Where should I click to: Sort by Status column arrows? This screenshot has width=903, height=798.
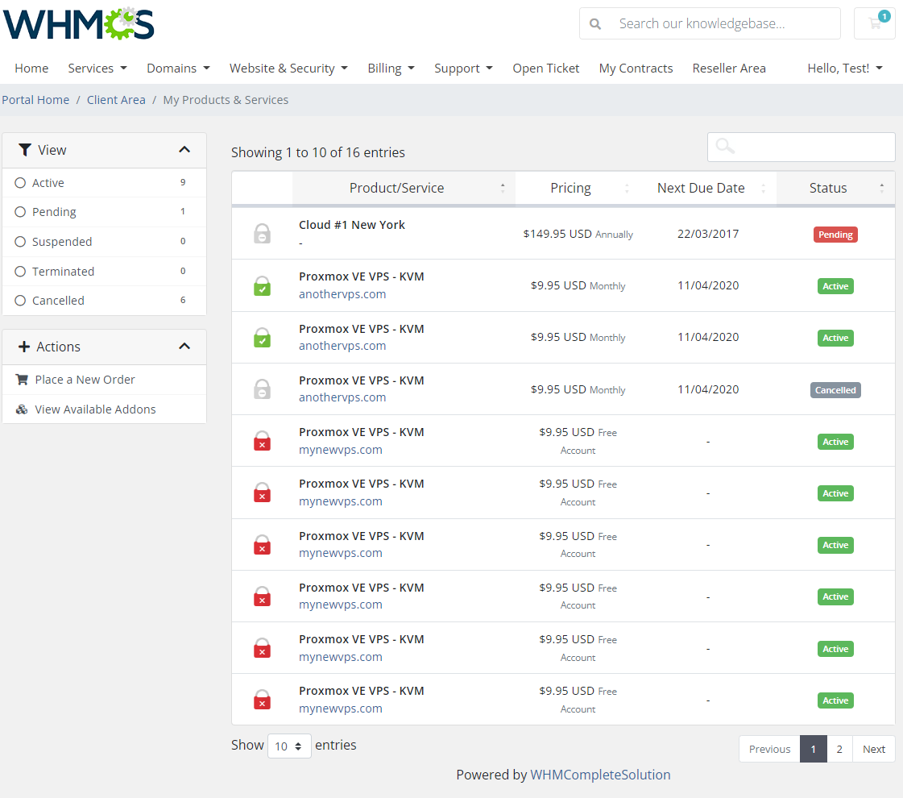tap(882, 188)
